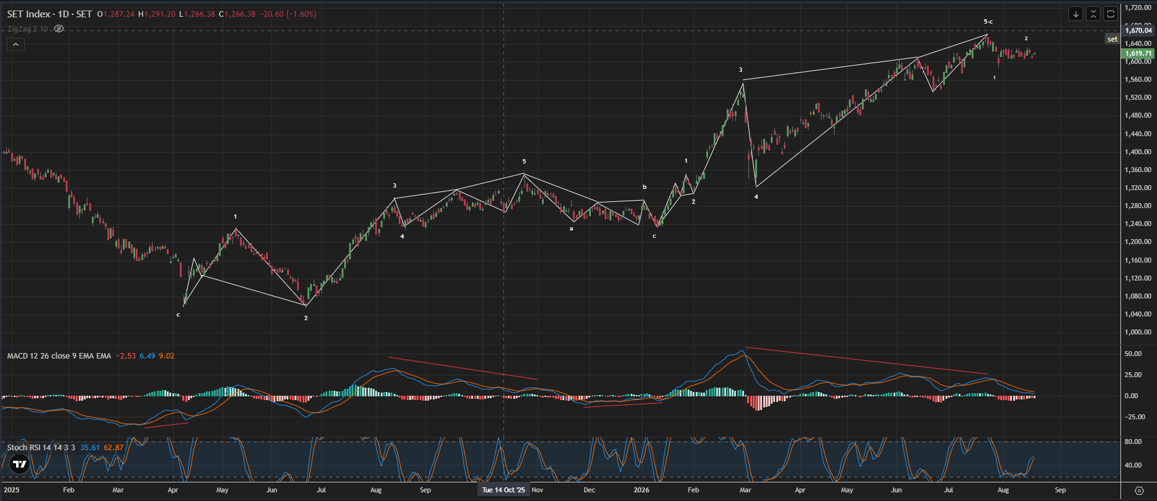
Task: Click the 50.00 MACD axis label
Action: click(1133, 354)
